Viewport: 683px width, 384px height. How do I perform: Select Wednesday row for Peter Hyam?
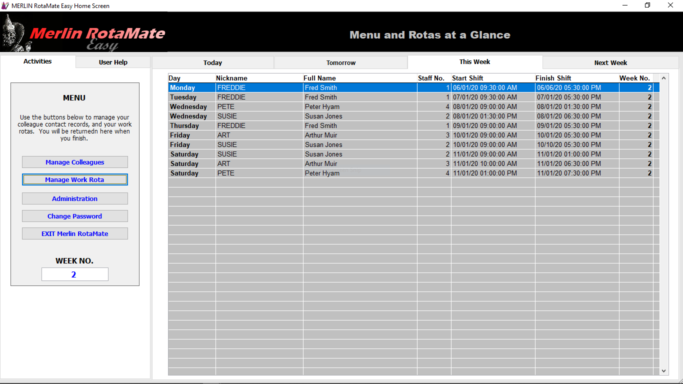pyautogui.click(x=410, y=106)
